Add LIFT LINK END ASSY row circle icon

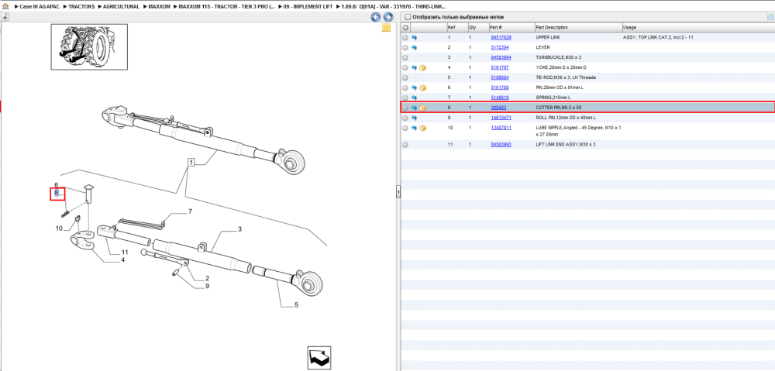(405, 145)
